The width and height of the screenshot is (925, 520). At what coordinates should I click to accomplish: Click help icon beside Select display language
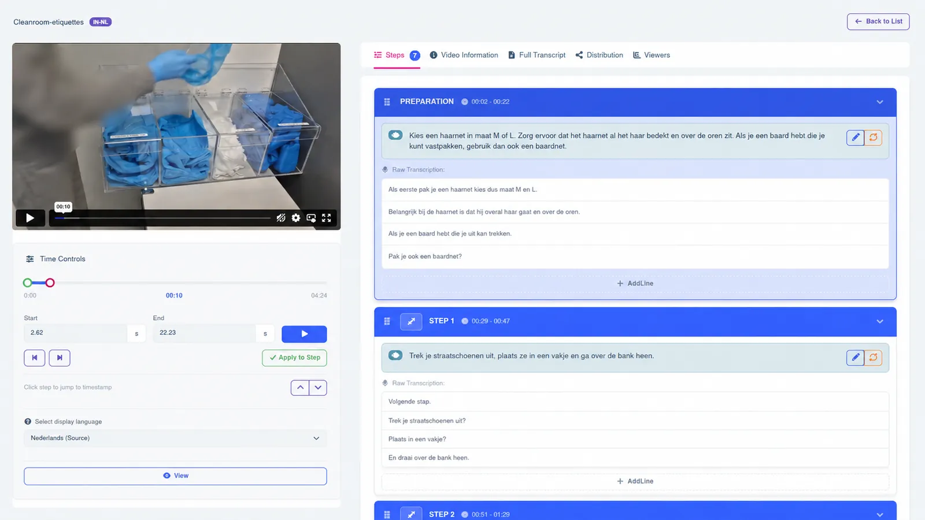pyautogui.click(x=28, y=422)
